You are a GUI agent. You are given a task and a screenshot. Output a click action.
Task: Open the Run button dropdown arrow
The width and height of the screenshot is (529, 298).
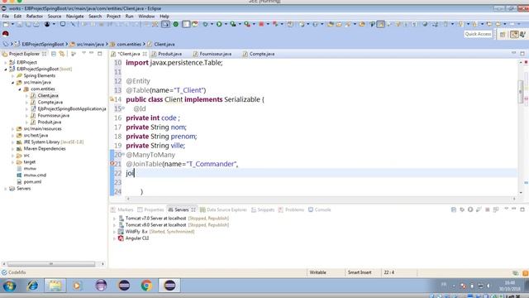coord(226,24)
